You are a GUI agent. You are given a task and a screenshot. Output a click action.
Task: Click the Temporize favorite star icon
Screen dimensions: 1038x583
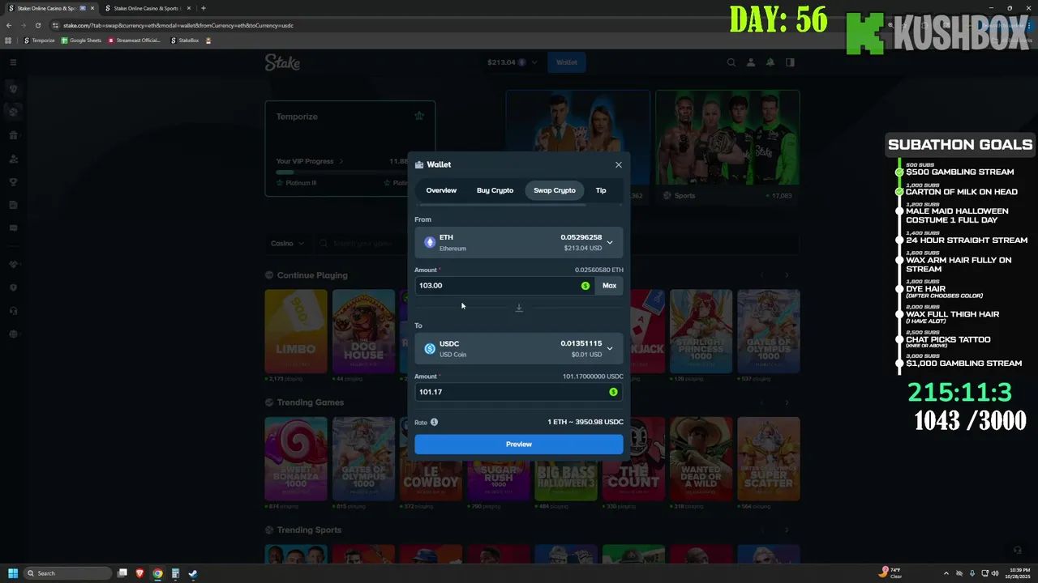419,116
